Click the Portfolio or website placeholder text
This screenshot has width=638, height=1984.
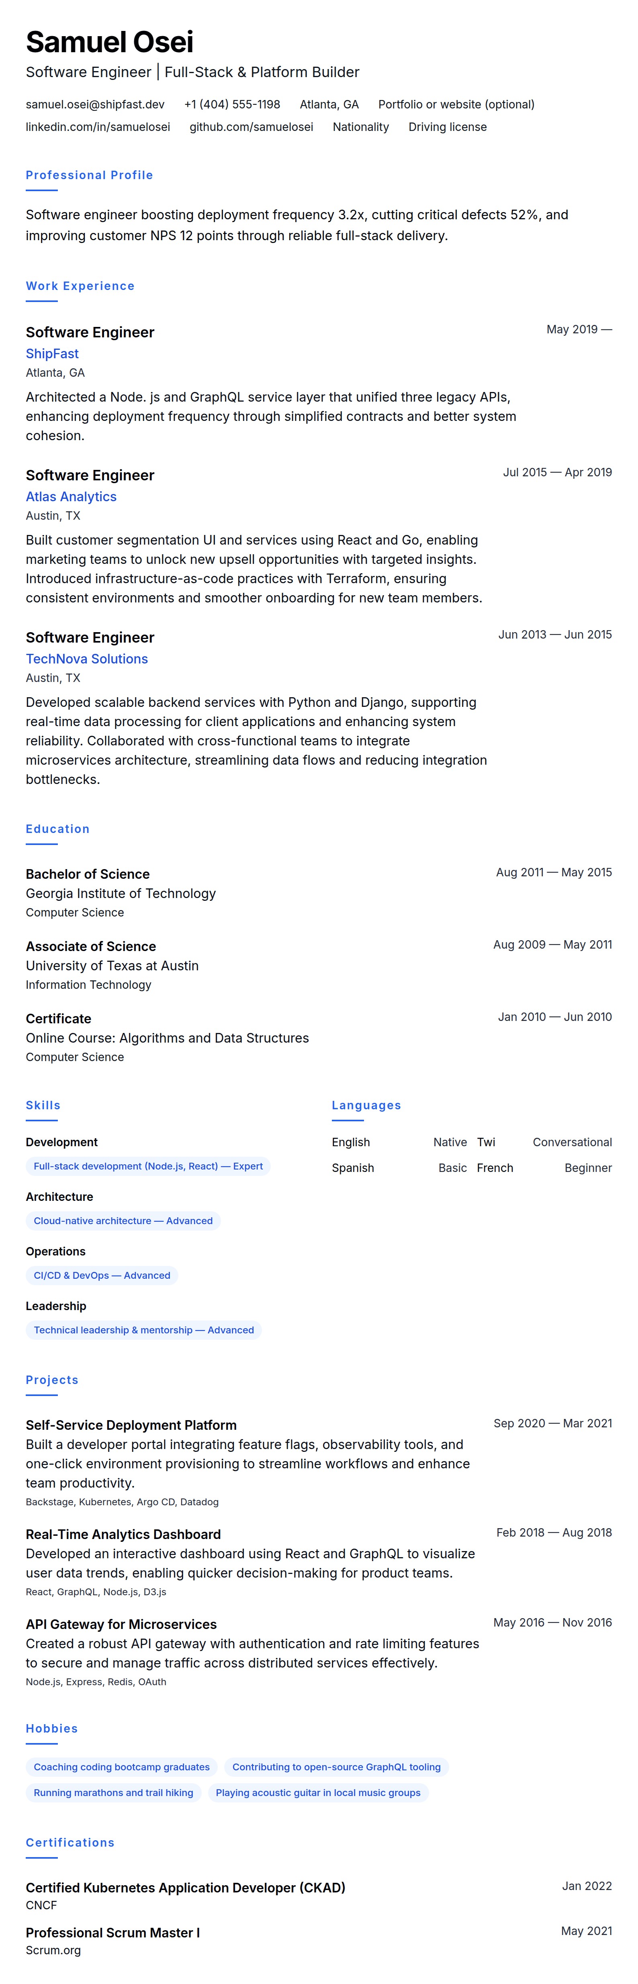(x=456, y=105)
